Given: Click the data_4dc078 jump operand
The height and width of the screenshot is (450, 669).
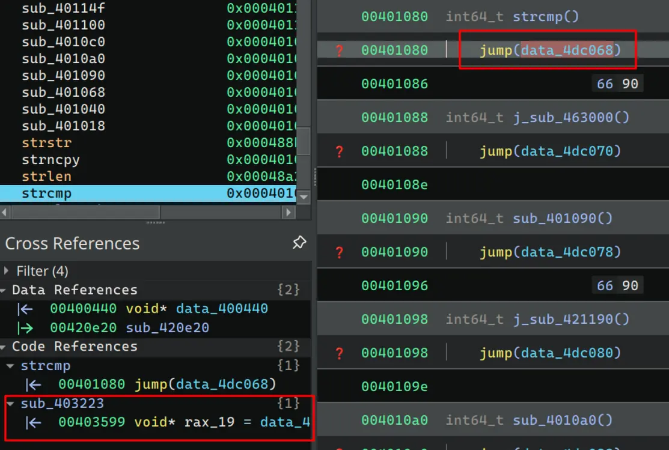Looking at the screenshot, I should point(570,252).
